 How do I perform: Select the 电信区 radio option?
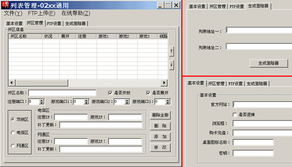coord(13,133)
